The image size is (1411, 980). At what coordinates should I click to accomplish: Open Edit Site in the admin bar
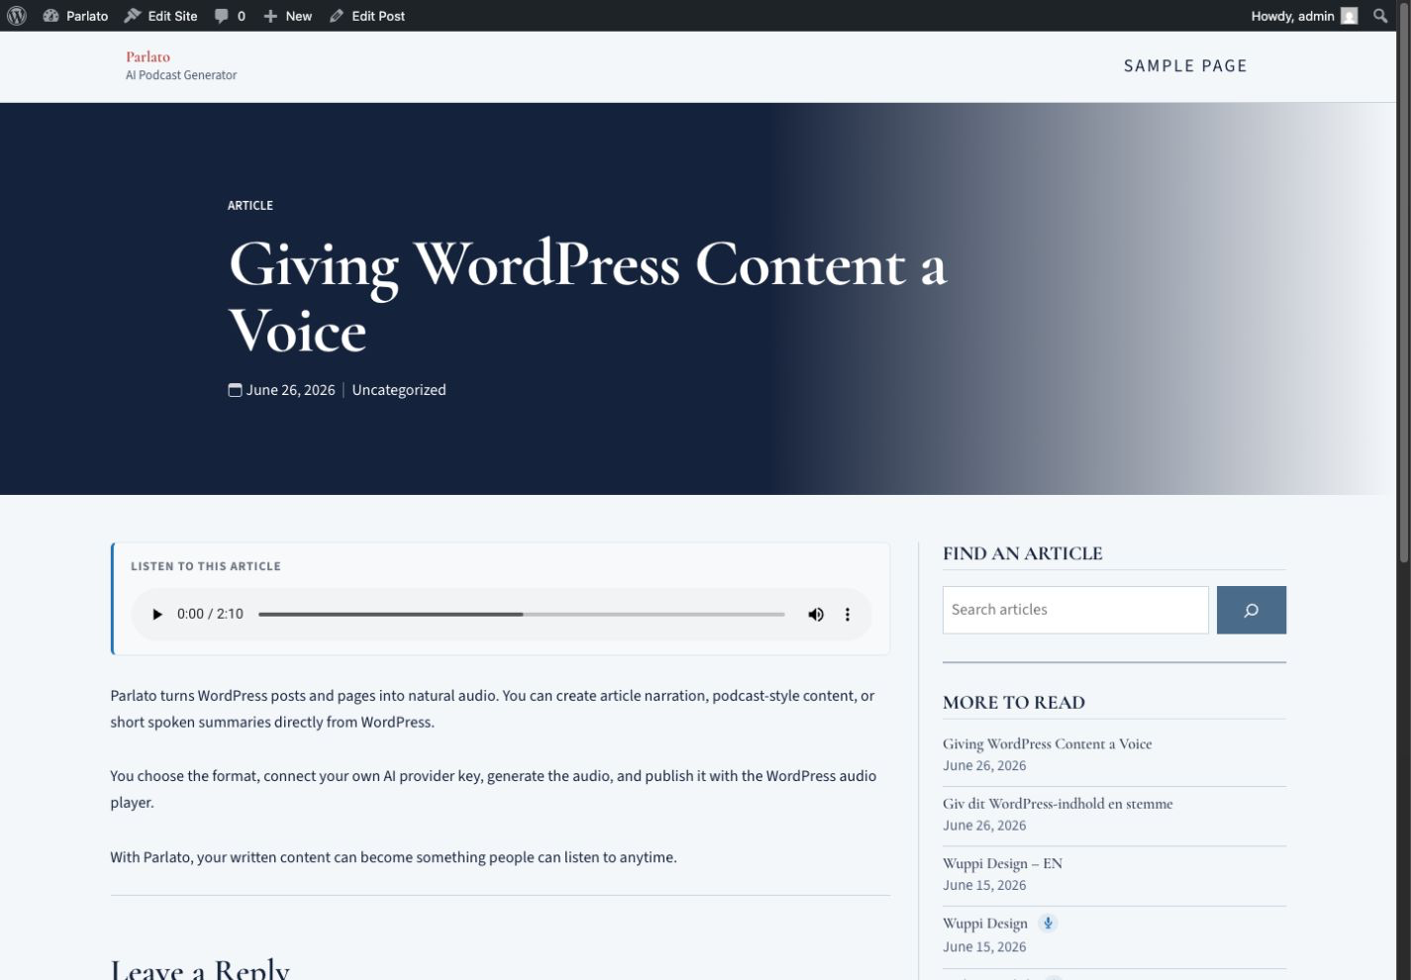click(x=160, y=16)
